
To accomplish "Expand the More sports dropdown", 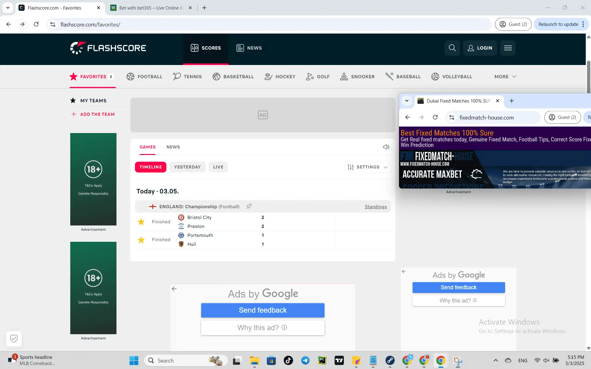I will click(505, 76).
